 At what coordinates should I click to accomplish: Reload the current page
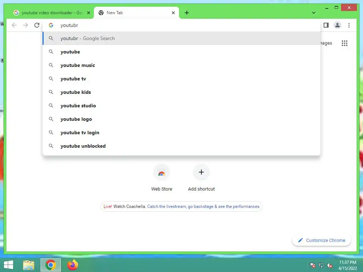tap(37, 25)
